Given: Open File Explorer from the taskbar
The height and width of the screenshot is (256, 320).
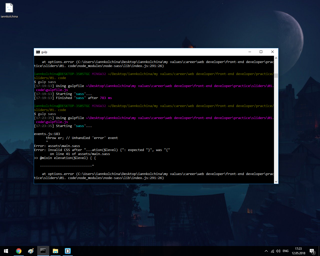Looking at the screenshot, I should click(x=55, y=251).
